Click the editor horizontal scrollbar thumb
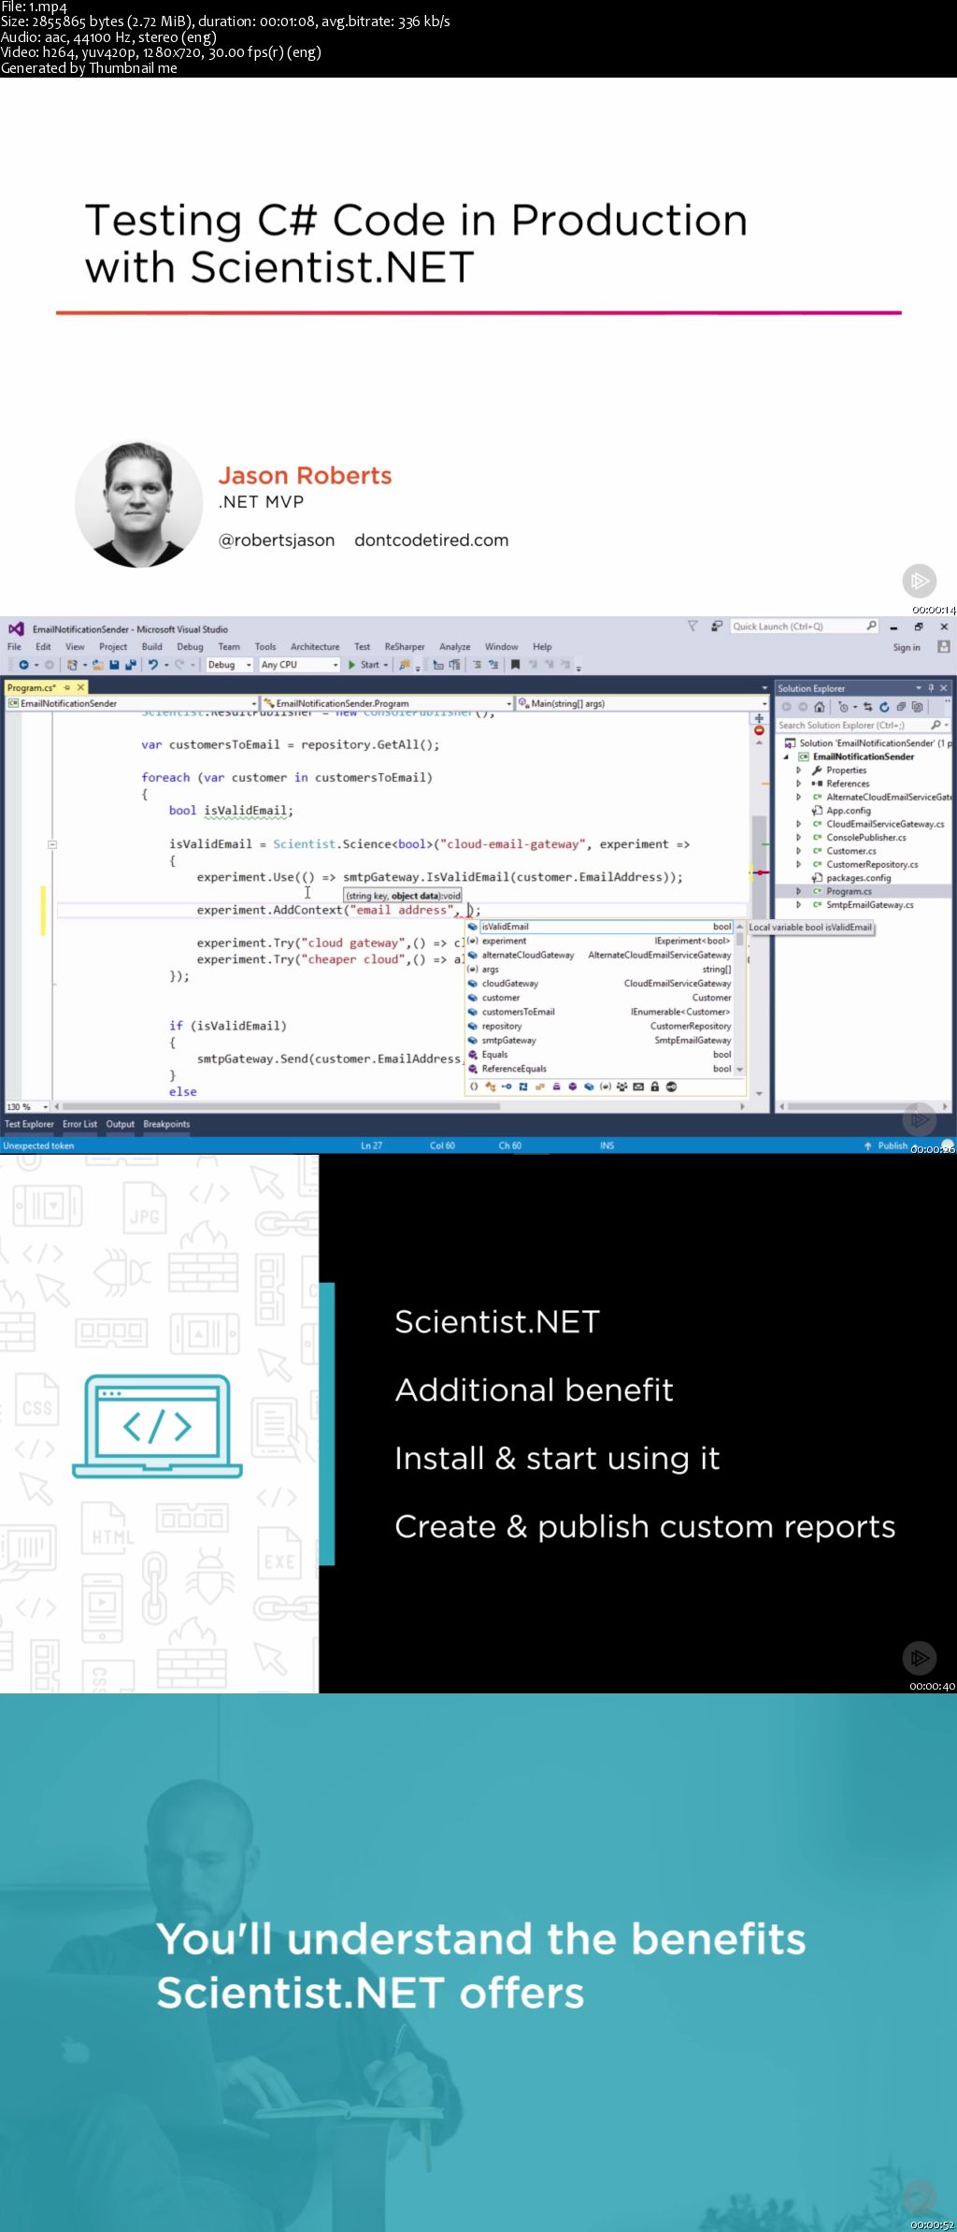The height and width of the screenshot is (2232, 957). tap(282, 1106)
